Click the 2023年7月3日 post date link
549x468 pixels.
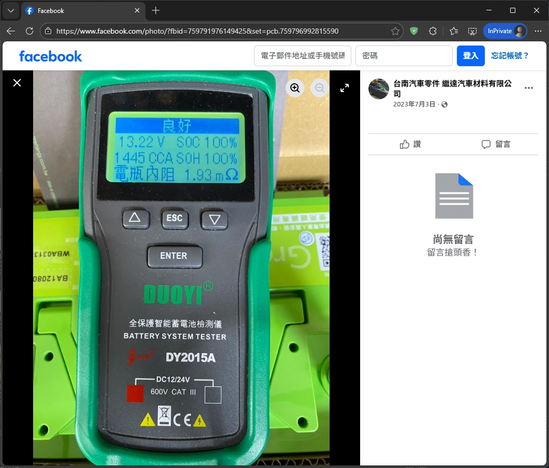tap(414, 104)
